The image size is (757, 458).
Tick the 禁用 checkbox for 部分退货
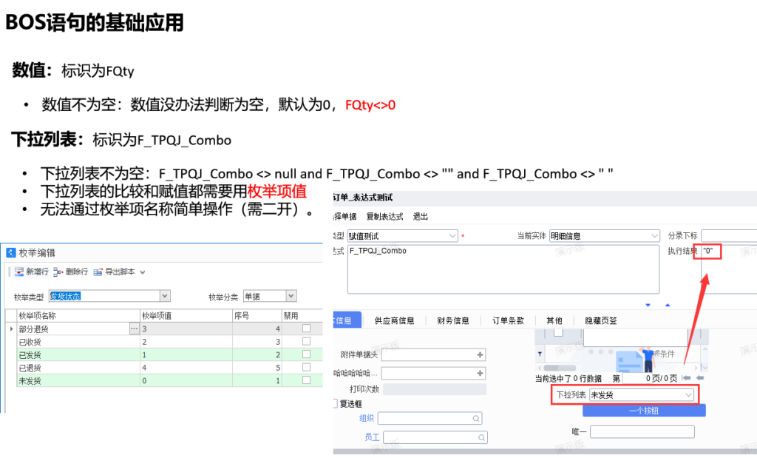tap(306, 329)
